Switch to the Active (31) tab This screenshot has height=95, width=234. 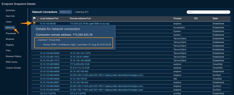pyautogui.click(x=66, y=12)
